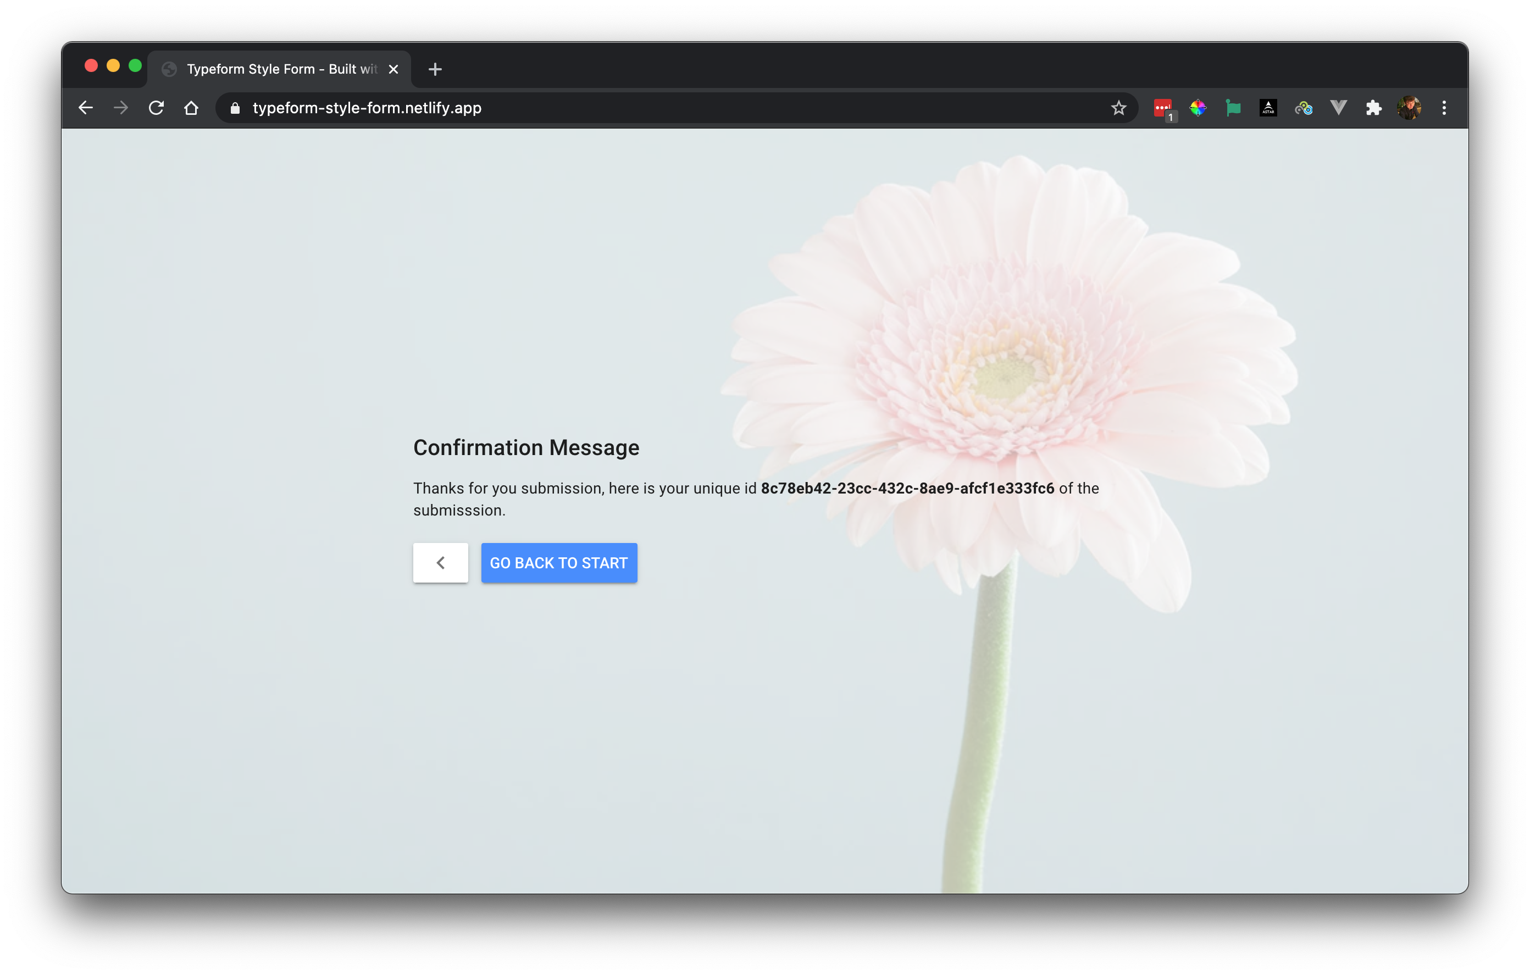Bookmark this page with the star
Image resolution: width=1530 pixels, height=975 pixels.
pos(1118,108)
